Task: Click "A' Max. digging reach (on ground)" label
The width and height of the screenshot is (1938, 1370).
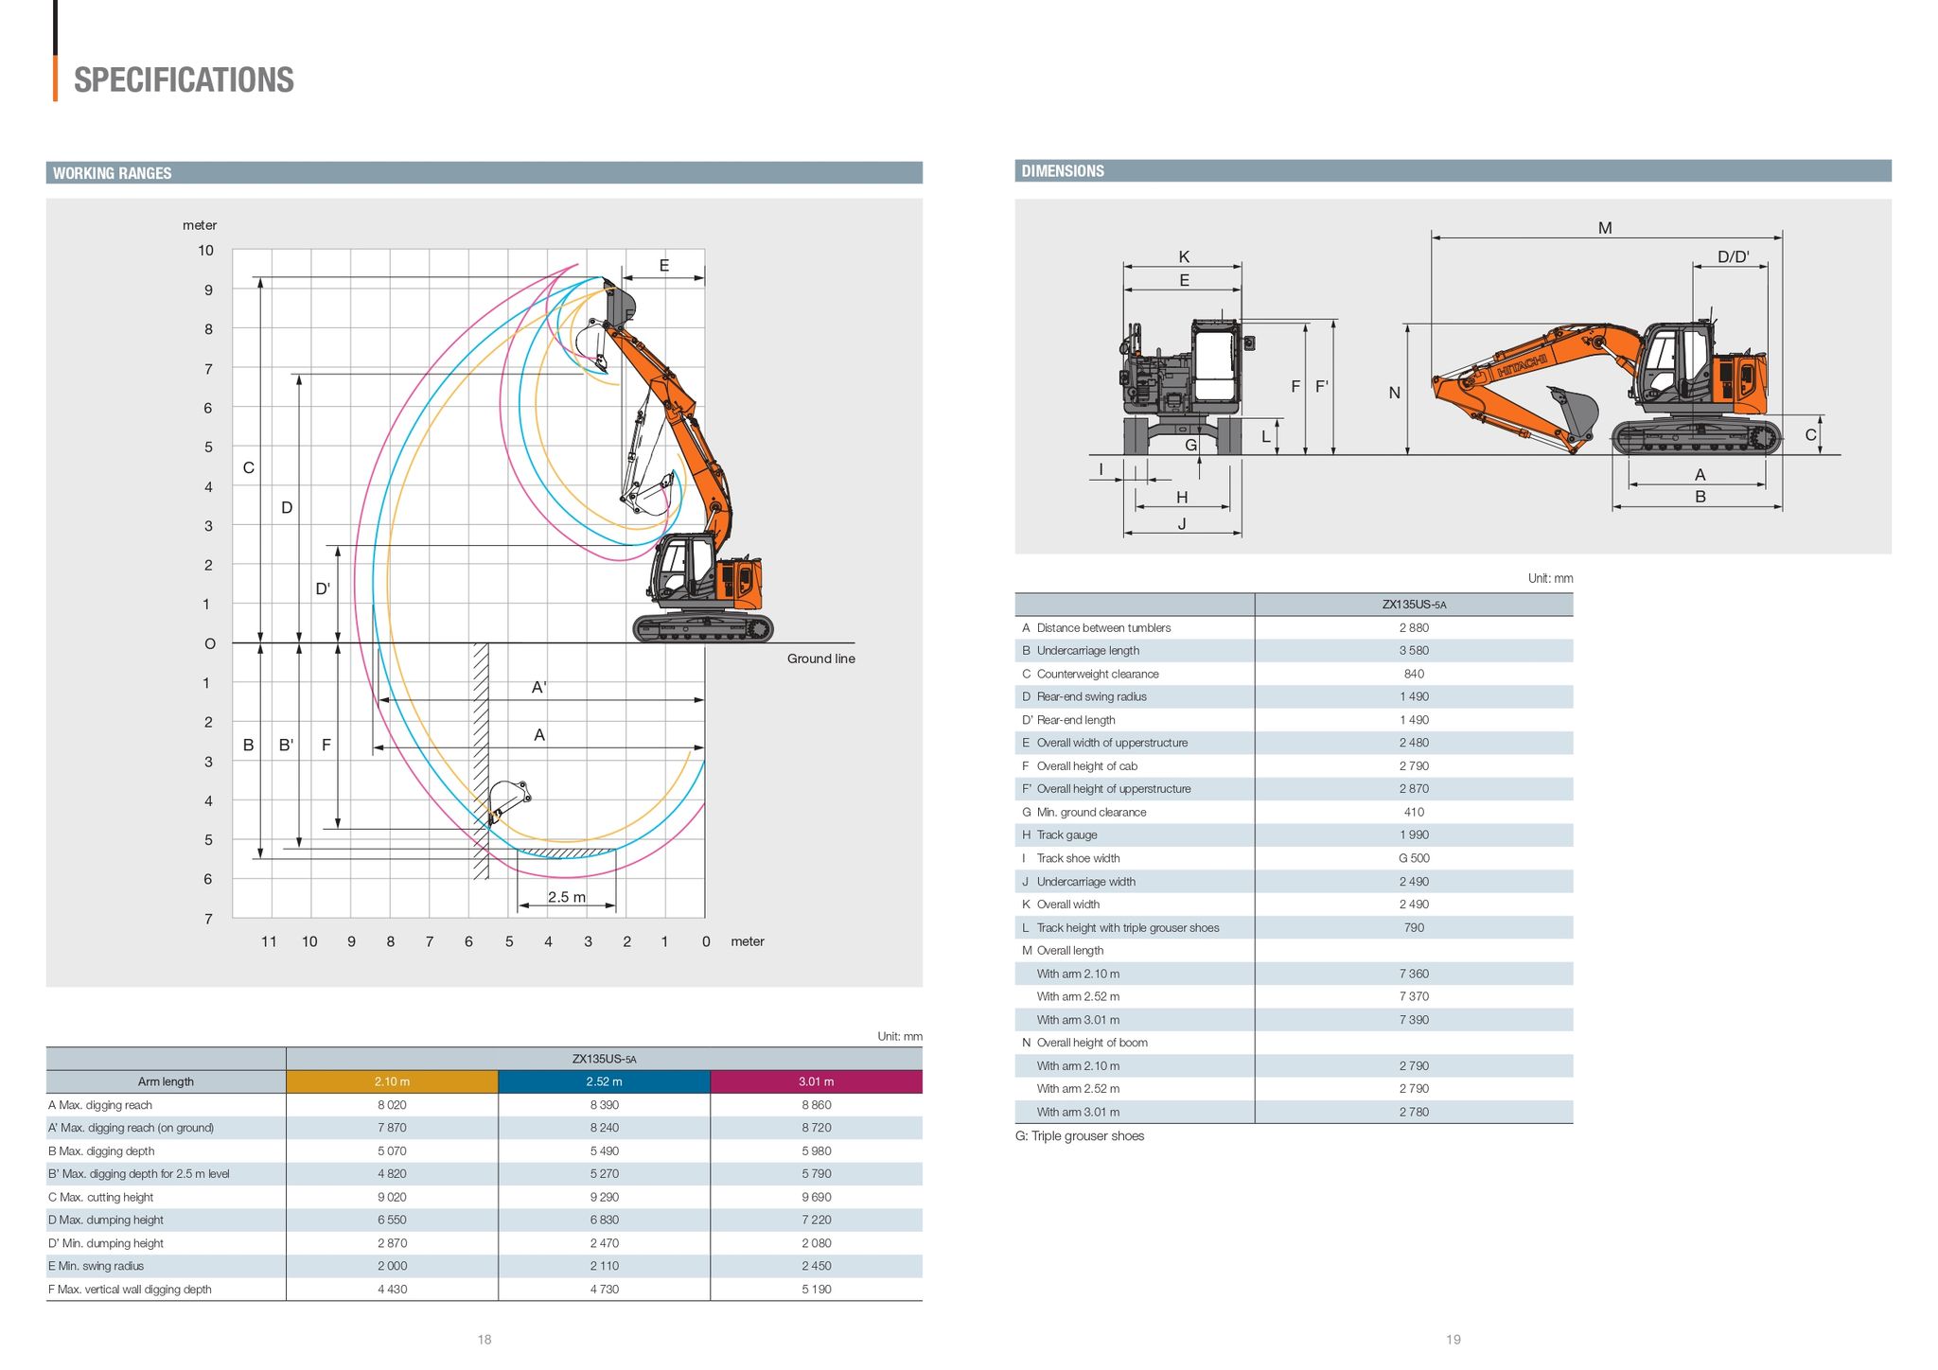Action: [131, 1128]
